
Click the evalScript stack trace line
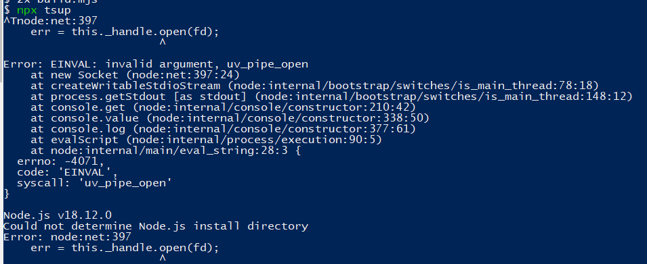point(206,140)
